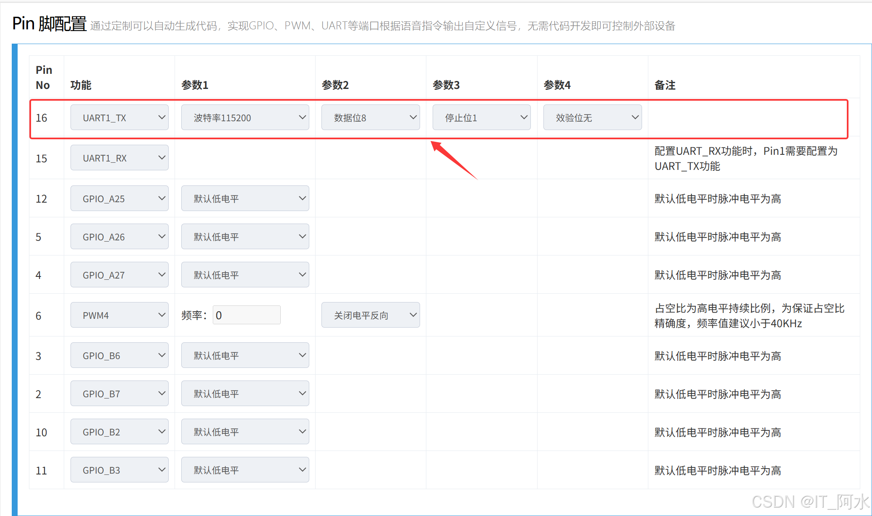Expand the 效验位无 parity dropdown
The width and height of the screenshot is (872, 516).
pos(592,117)
